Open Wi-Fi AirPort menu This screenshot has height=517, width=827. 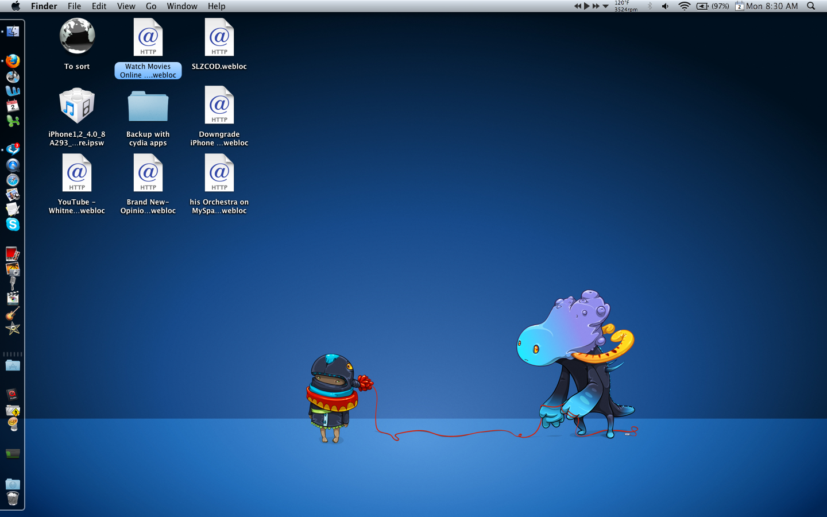684,6
